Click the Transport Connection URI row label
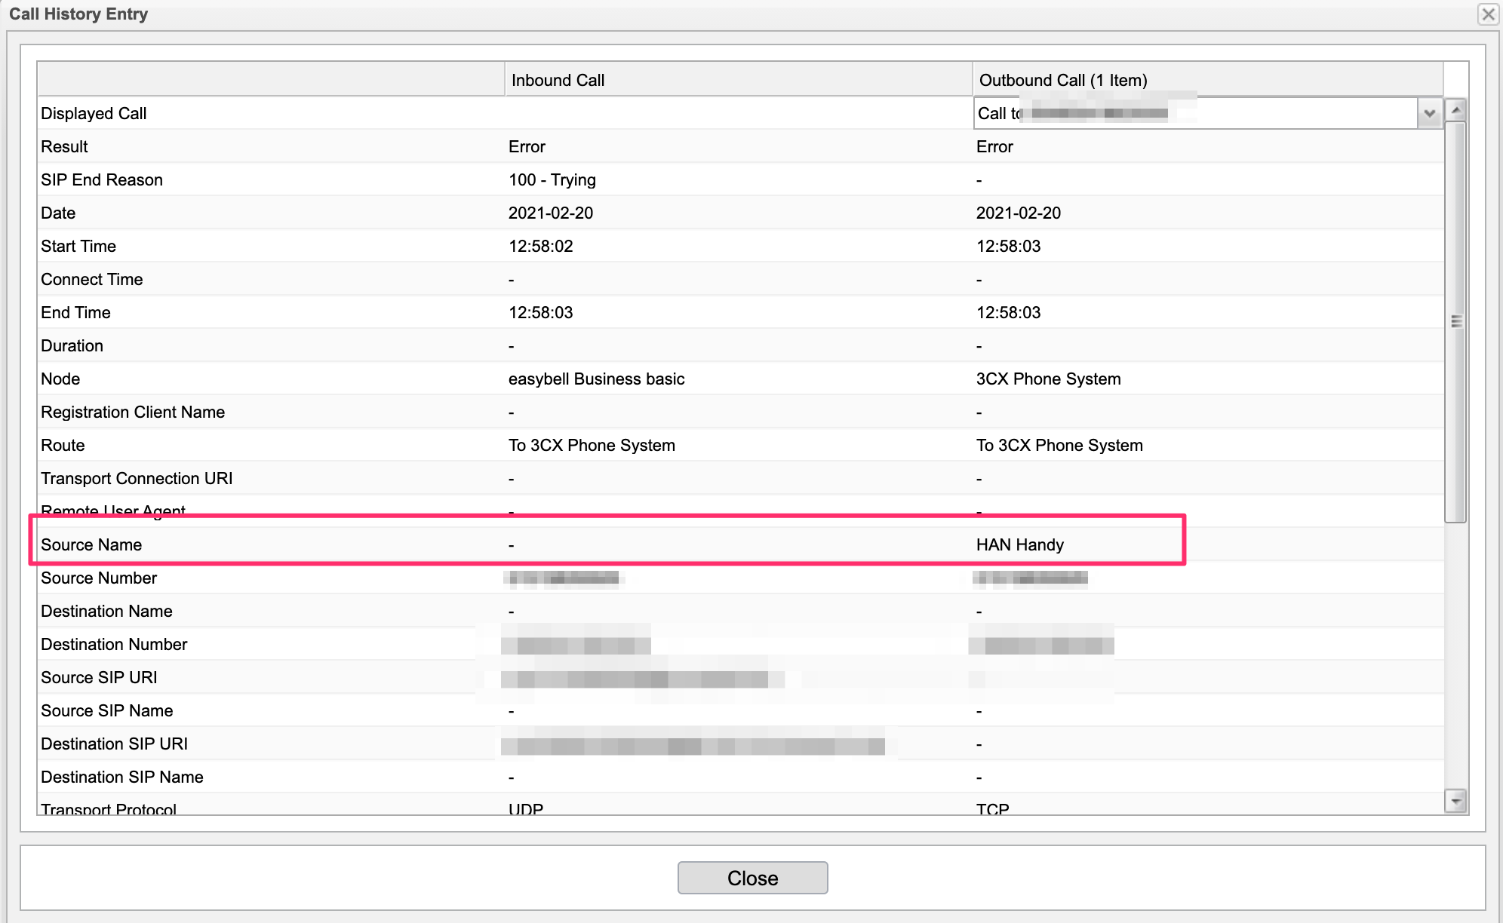This screenshot has width=1503, height=923. [x=137, y=478]
